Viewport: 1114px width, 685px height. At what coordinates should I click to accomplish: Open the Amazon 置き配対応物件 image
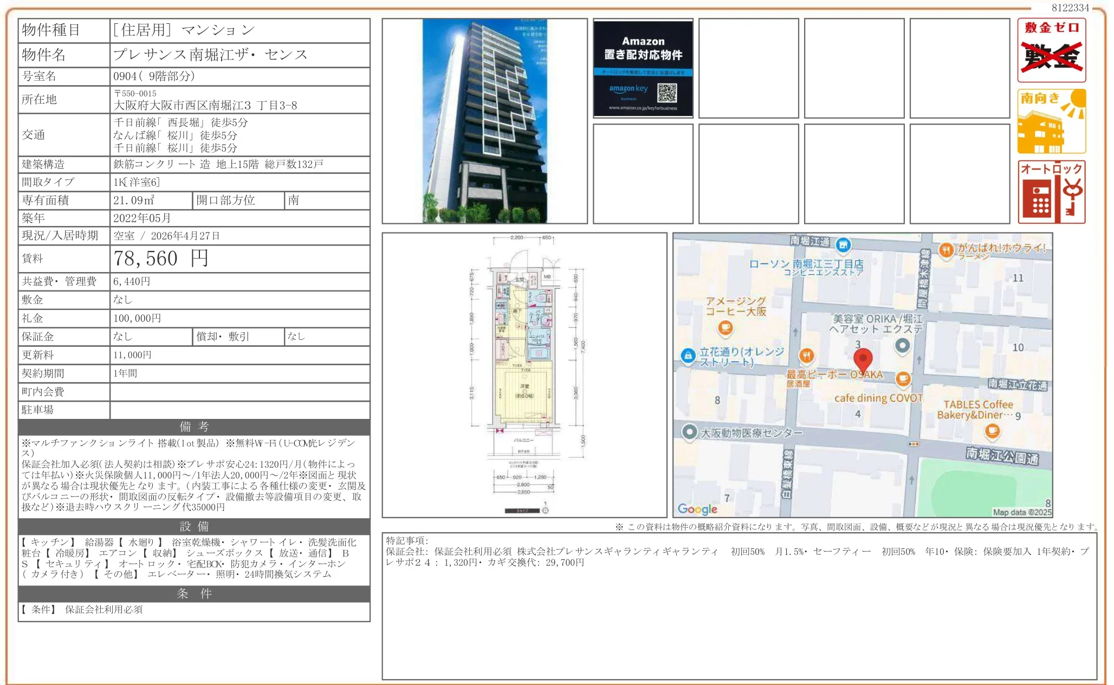click(643, 68)
